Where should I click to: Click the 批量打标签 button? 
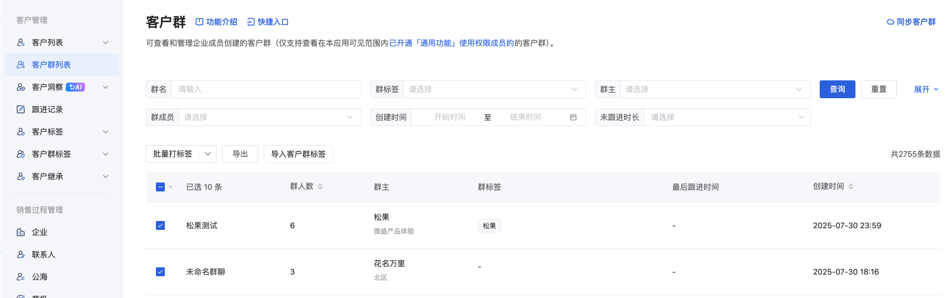(173, 154)
